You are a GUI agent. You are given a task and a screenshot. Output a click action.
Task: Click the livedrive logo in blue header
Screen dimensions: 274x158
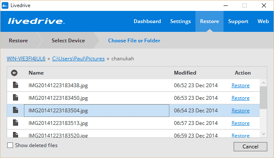pyautogui.click(x=36, y=21)
